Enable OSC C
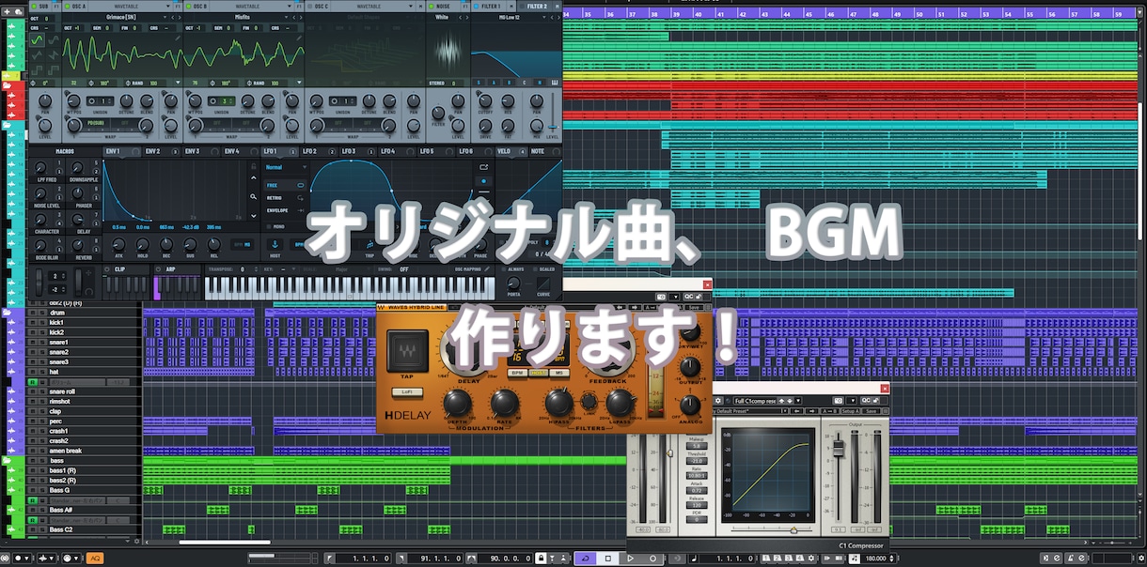 pos(309,7)
